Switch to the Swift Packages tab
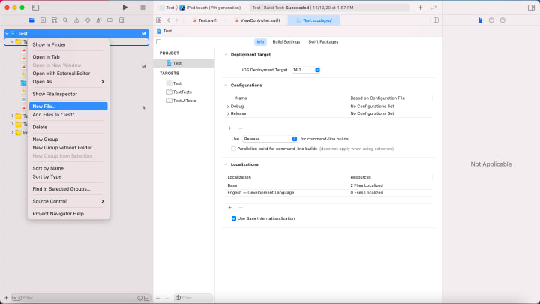Viewport: 540px width, 304px height. click(323, 42)
